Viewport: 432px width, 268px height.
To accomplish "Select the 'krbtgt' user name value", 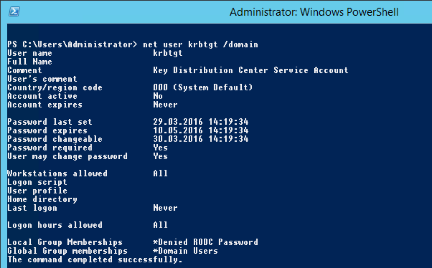I will 168,53.
